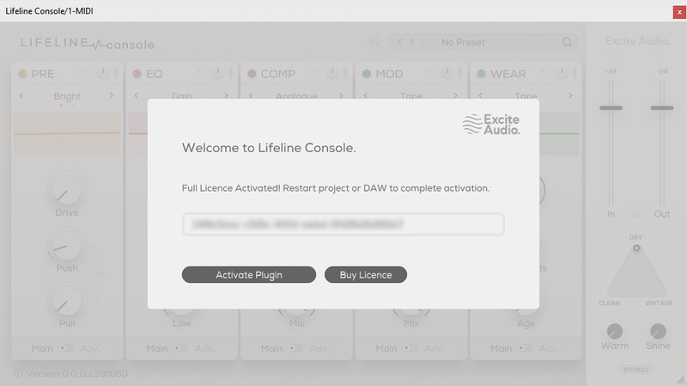Reset the COMP module with undo icon

(x=316, y=74)
